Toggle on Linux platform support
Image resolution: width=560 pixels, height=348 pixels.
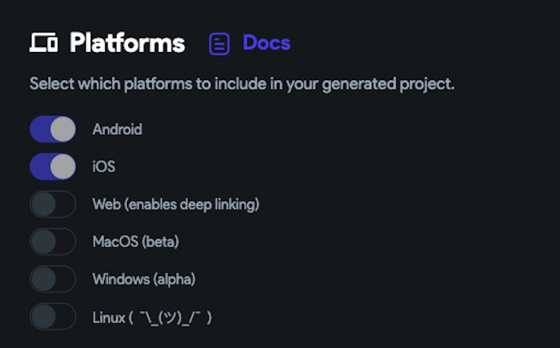53,317
